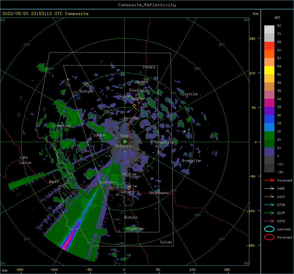Image resolution: width=294 pixels, height=274 pixels.
Task: Click the Lacombe city label
Action: pyautogui.click(x=141, y=82)
